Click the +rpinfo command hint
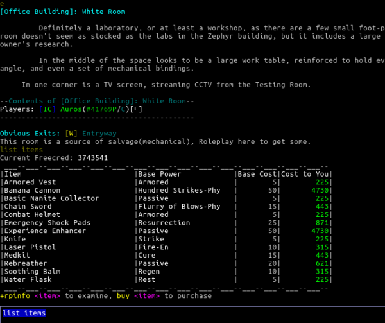 15,296
